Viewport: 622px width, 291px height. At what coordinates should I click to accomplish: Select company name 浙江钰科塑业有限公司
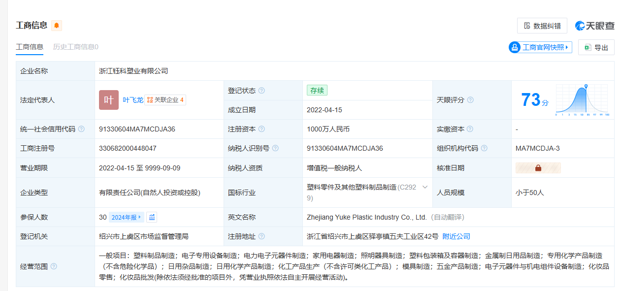[133, 71]
